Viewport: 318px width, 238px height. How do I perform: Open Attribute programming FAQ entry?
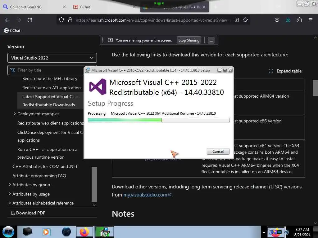click(39, 176)
